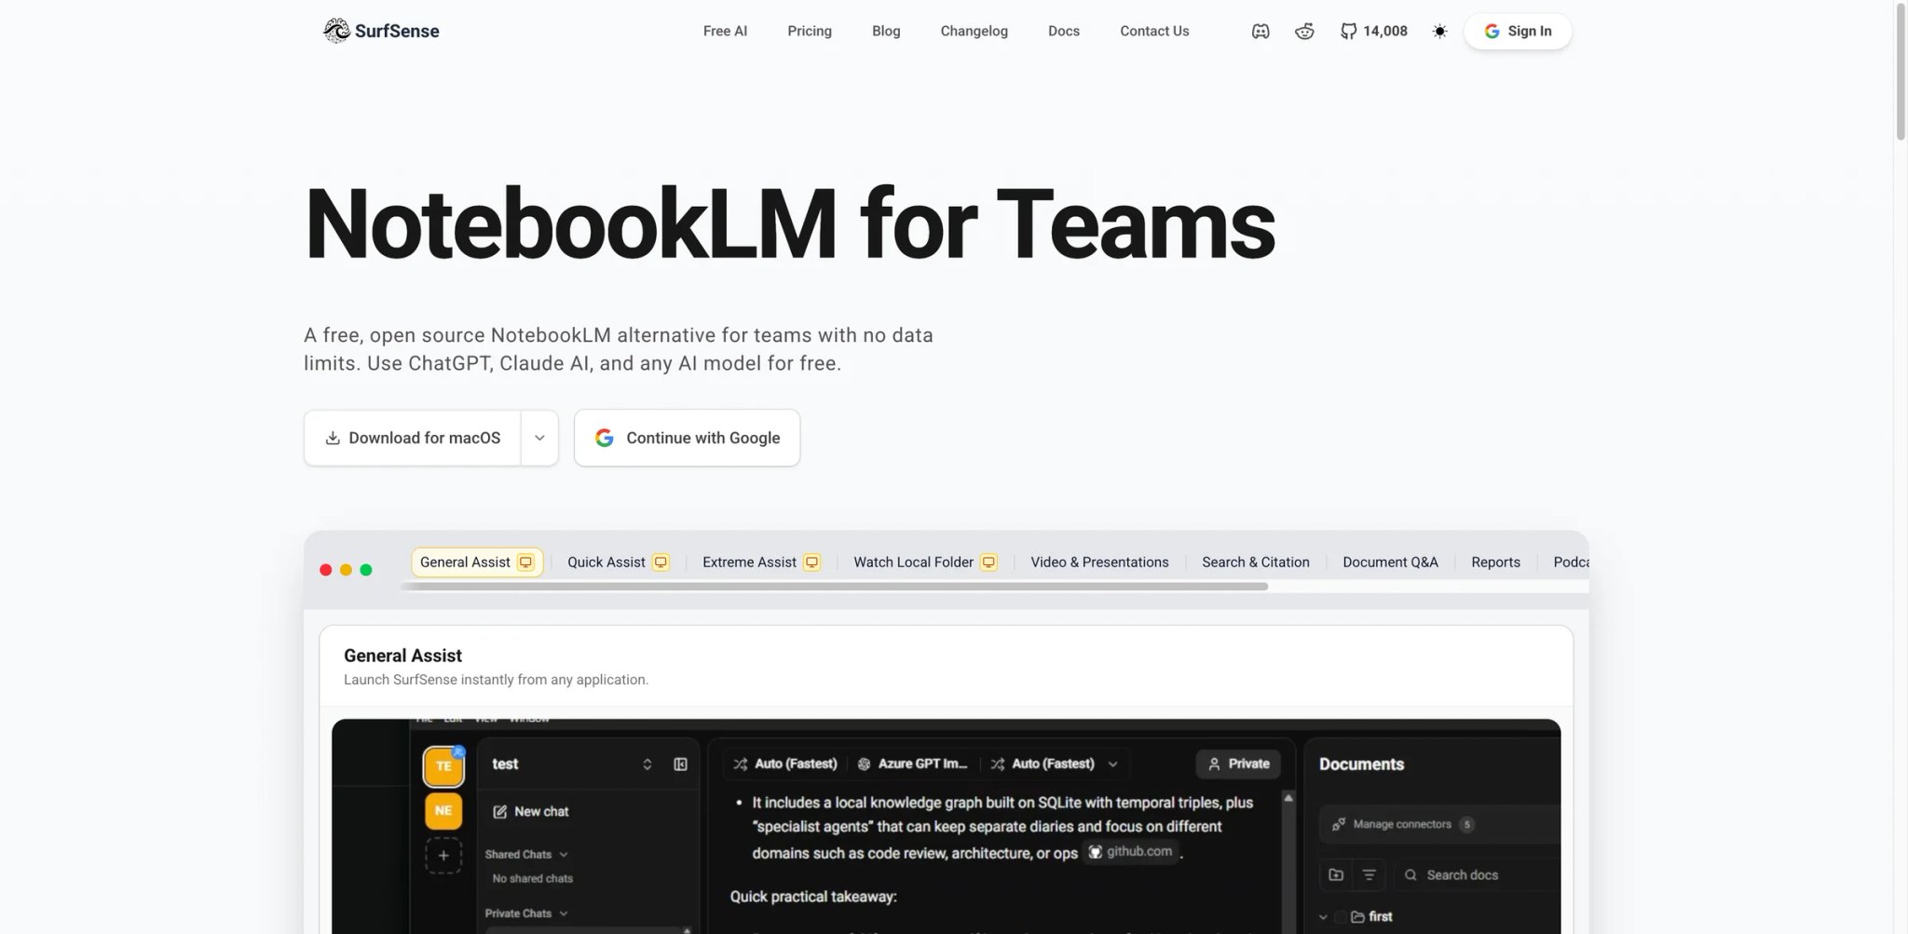Click the Documents panel heading
The width and height of the screenshot is (1908, 934).
1361,765
